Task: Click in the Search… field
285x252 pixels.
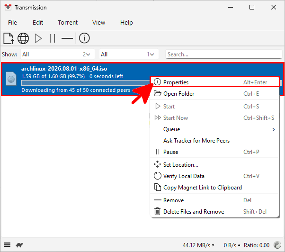Action: click(x=223, y=54)
